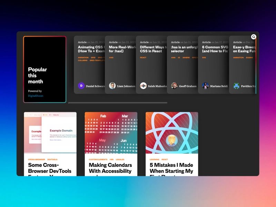Select the REACT tag under the CSS in React article
Screen dimensions: 276x207
(x=142, y=58)
